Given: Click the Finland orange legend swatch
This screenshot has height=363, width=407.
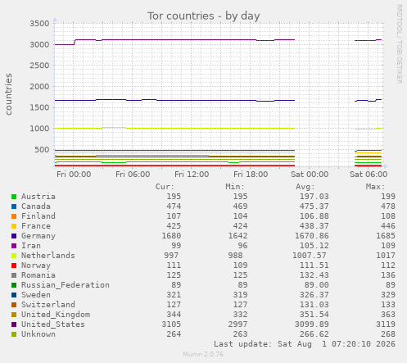Looking at the screenshot, I should tap(14, 216).
